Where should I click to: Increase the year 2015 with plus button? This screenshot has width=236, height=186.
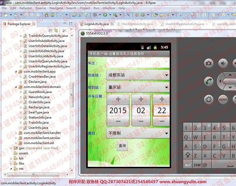118,99
